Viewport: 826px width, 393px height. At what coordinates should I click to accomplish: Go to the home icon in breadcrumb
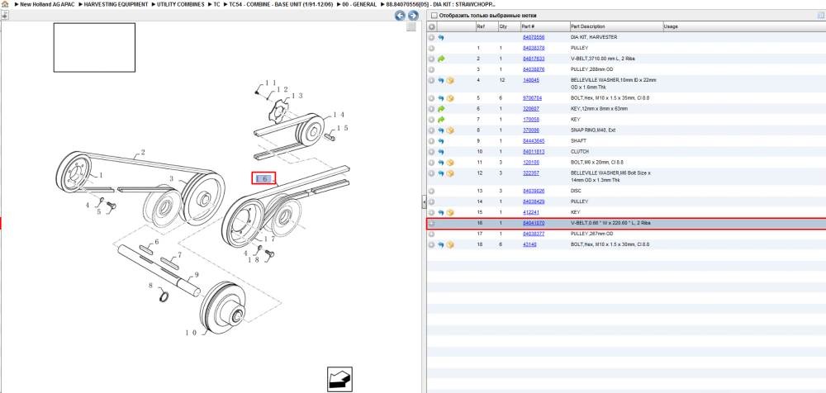pyautogui.click(x=5, y=4)
